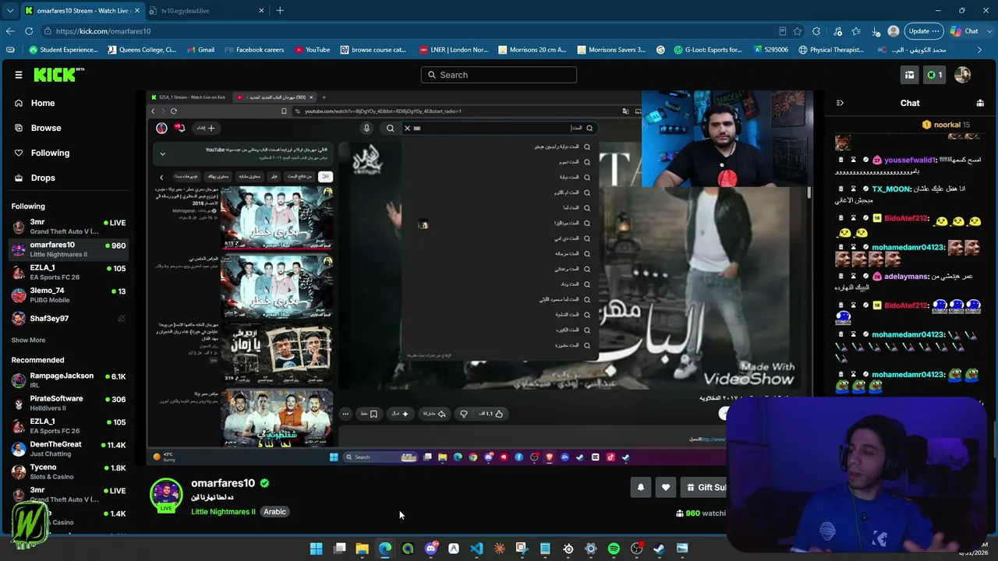The width and height of the screenshot is (998, 561).
Task: Toggle the stream notification bell
Action: 641,487
